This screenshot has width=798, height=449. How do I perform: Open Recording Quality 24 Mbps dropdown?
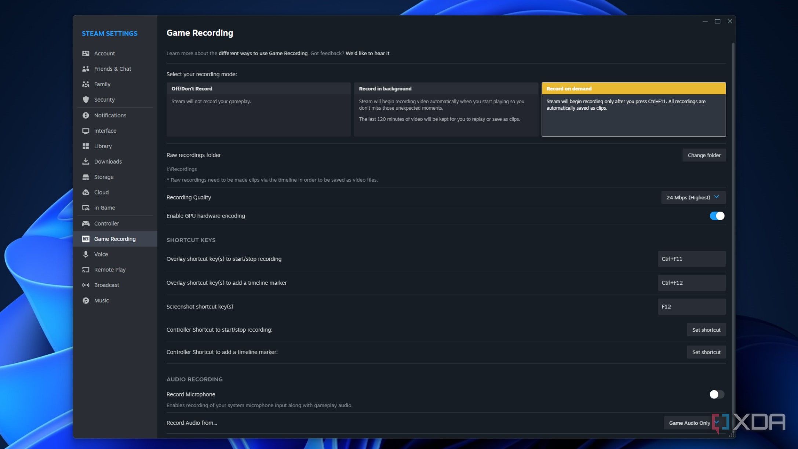click(693, 198)
